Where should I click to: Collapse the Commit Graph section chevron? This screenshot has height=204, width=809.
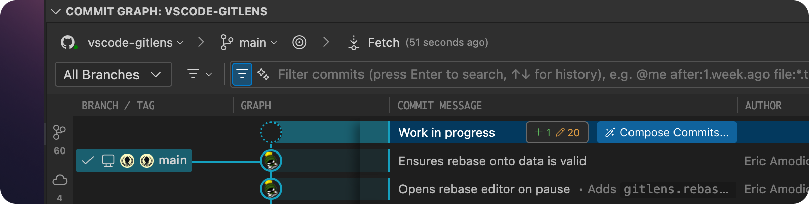point(56,11)
